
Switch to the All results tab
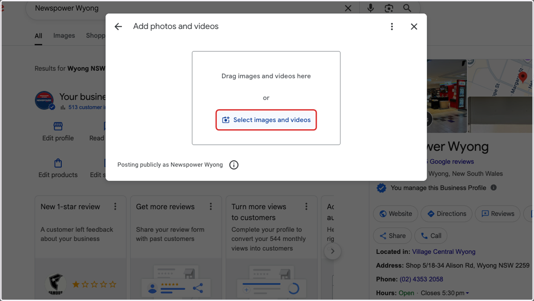click(38, 36)
